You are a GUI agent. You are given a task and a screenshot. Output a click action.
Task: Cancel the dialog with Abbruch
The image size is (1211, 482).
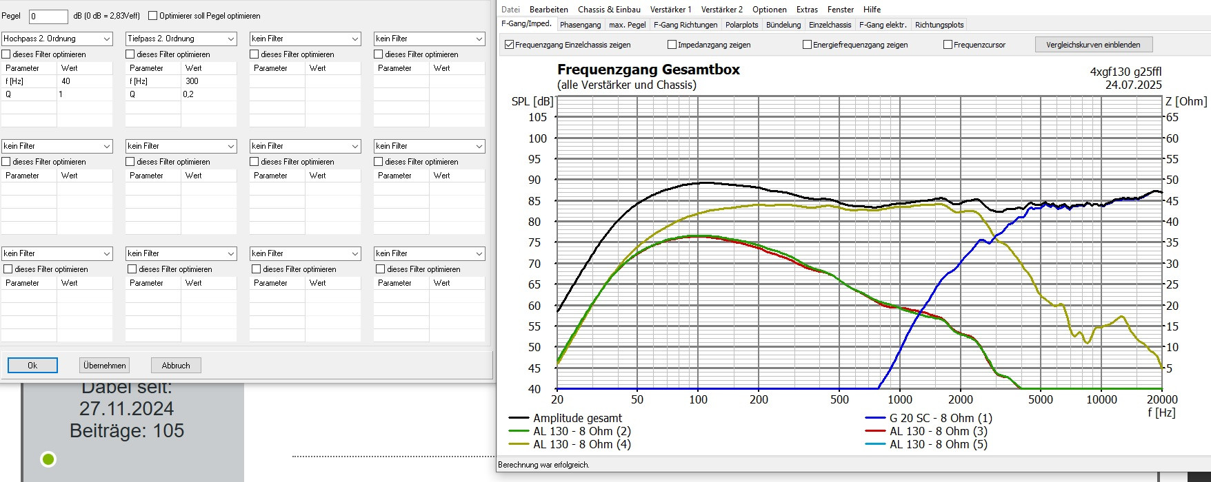point(176,366)
